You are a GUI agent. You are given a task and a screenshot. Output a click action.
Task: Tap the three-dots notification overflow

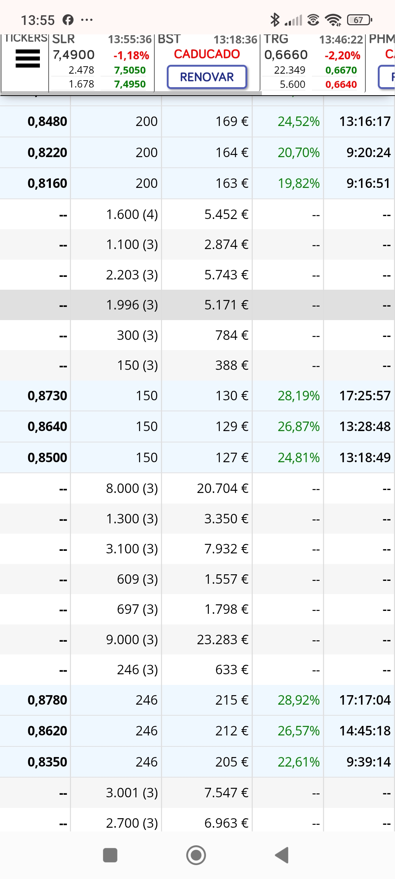pyautogui.click(x=87, y=20)
